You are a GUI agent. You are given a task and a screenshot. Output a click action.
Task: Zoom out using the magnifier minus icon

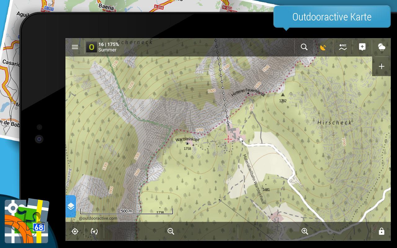170,231
